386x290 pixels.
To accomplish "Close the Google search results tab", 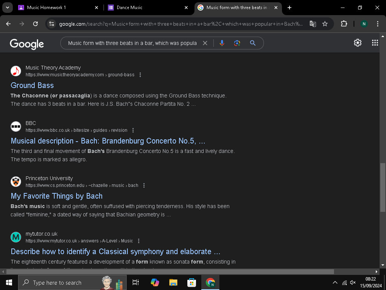I will pyautogui.click(x=276, y=8).
